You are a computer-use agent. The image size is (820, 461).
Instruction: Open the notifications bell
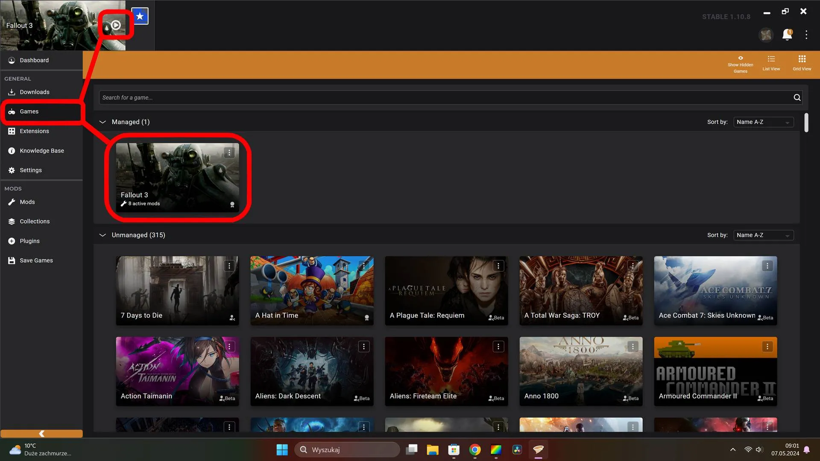787,35
